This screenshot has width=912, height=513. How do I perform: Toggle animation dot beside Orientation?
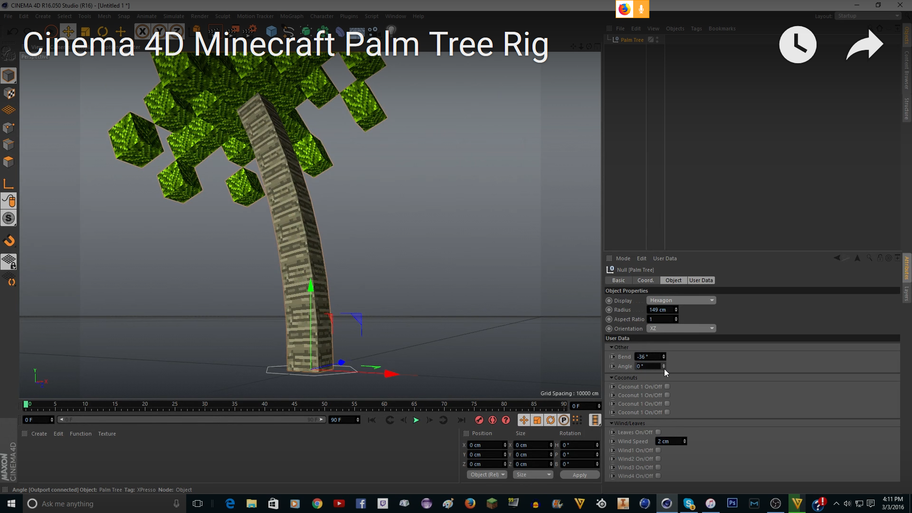[x=609, y=329]
